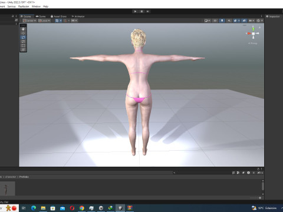
Task: Click the character folder in breadcrumb path
Action: pos(11,177)
